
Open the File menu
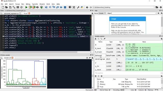tap(2, 4)
